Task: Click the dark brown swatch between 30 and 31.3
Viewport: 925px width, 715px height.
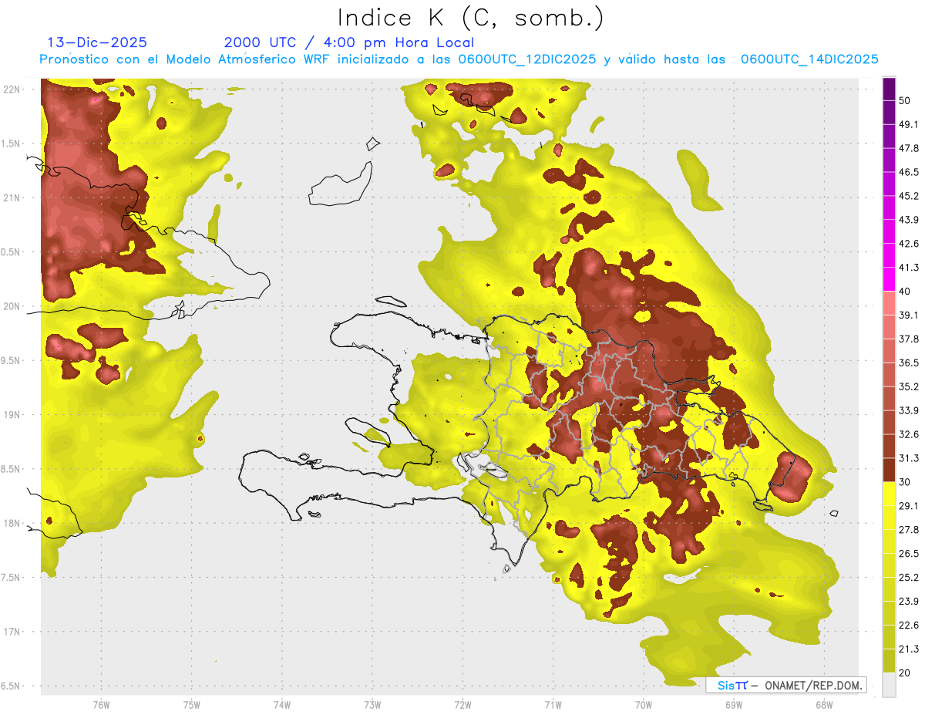Action: coord(889,470)
